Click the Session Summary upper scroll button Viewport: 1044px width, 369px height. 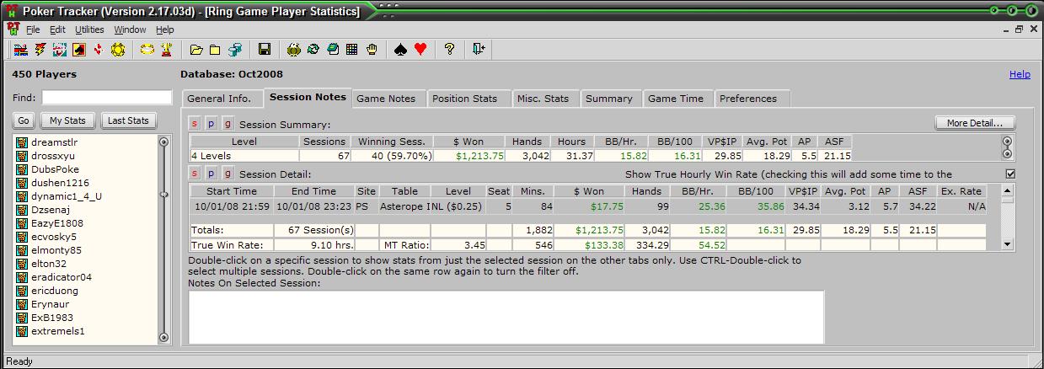pyautogui.click(x=1006, y=142)
